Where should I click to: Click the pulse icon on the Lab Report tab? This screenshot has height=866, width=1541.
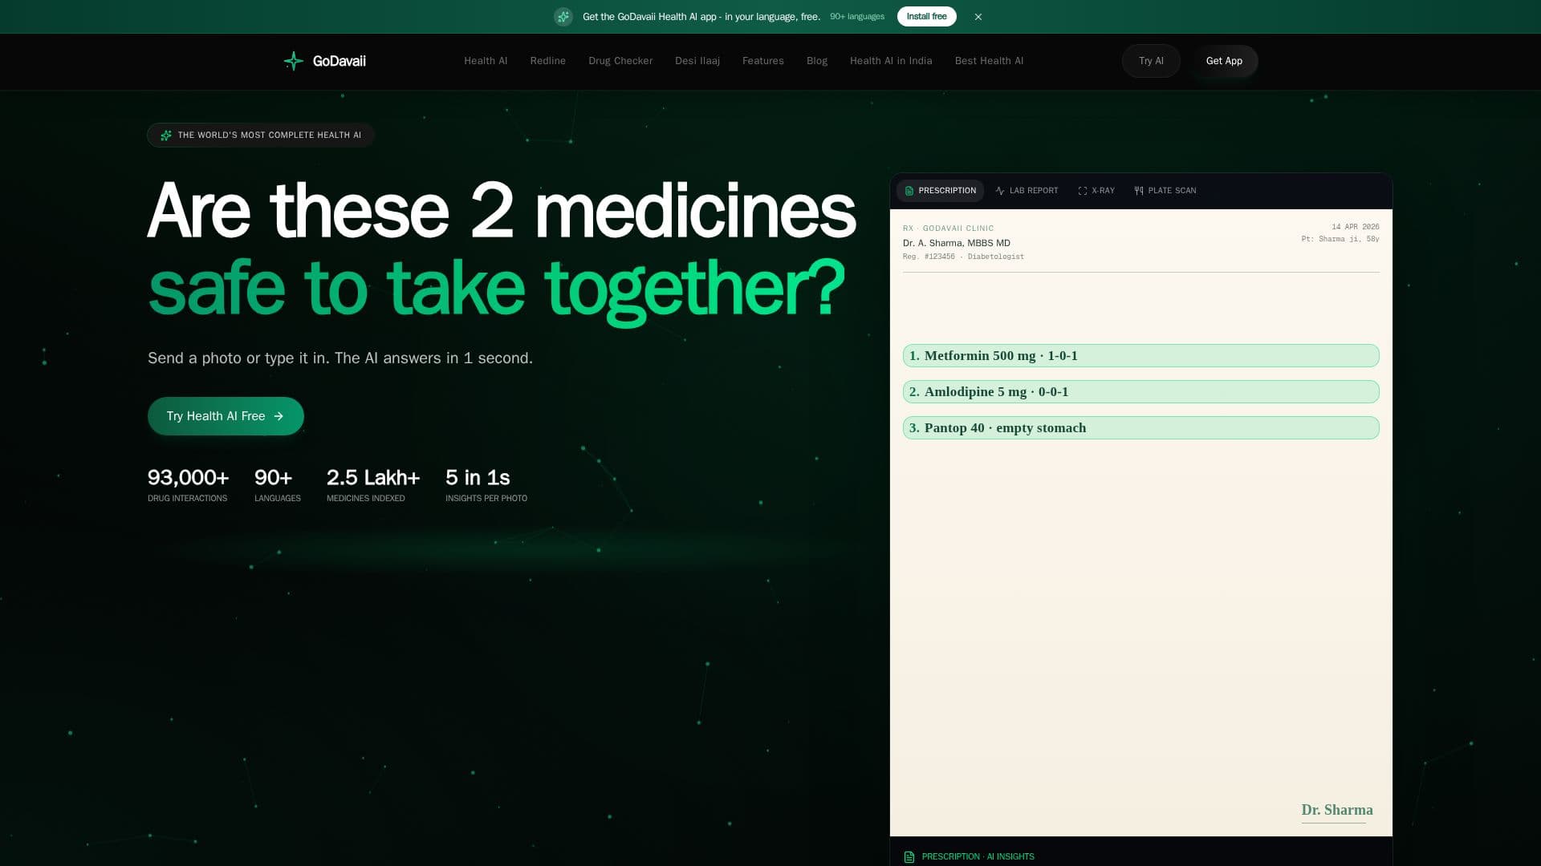pos(1000,191)
